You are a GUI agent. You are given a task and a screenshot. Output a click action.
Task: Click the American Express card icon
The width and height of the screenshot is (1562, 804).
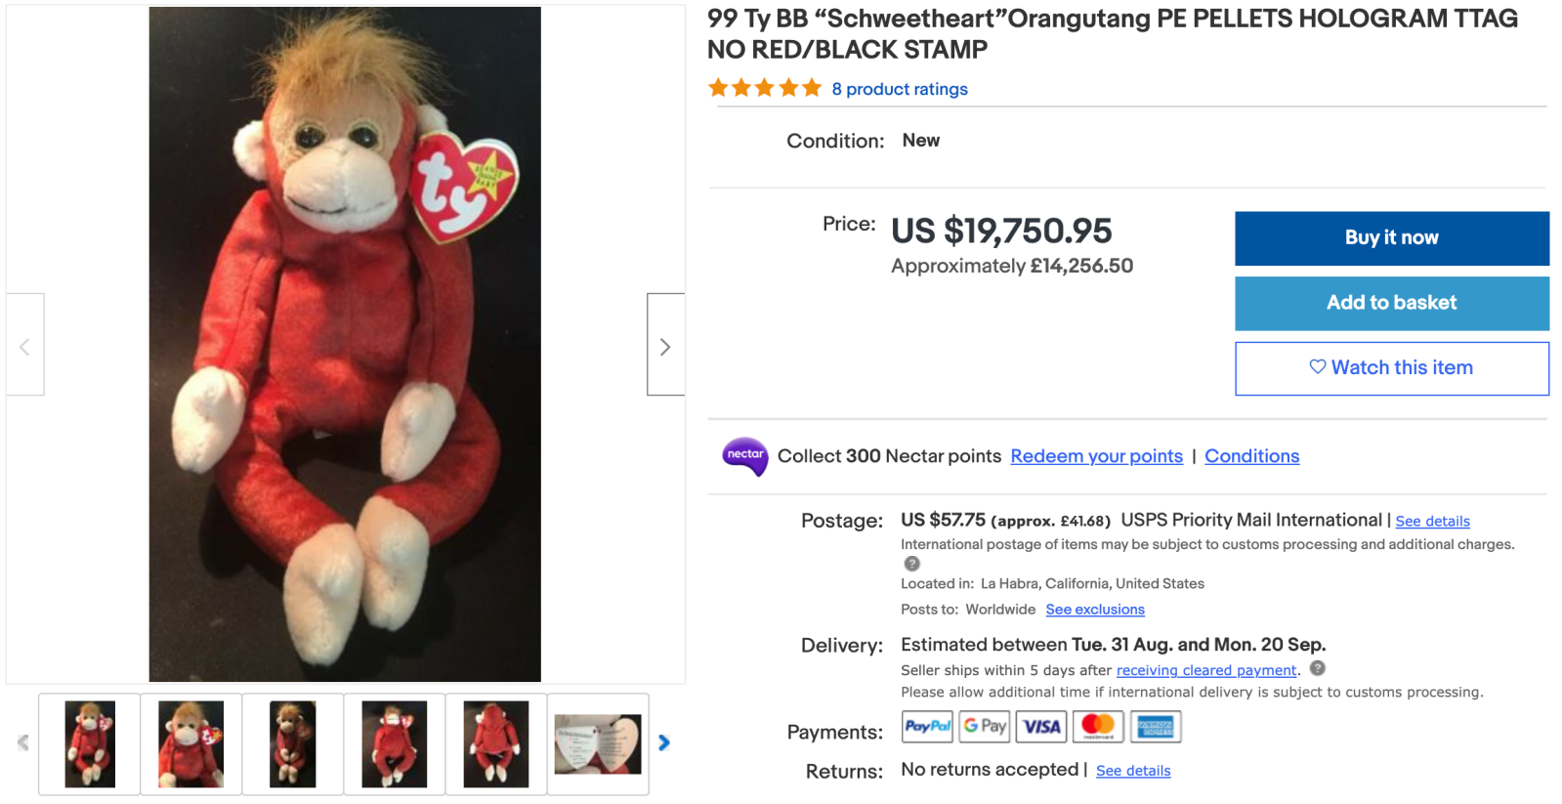coord(1156,727)
